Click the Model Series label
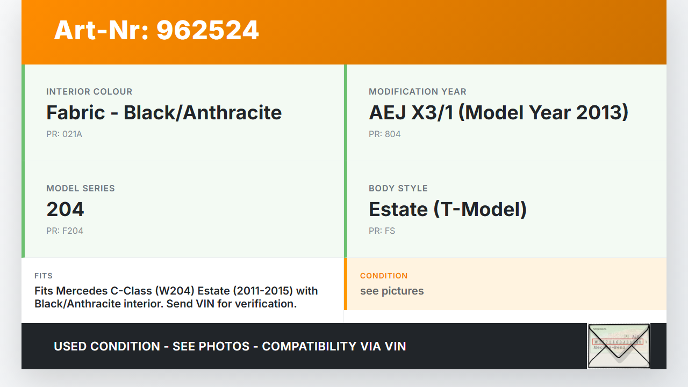Screen dimensions: 688x387 81,189
